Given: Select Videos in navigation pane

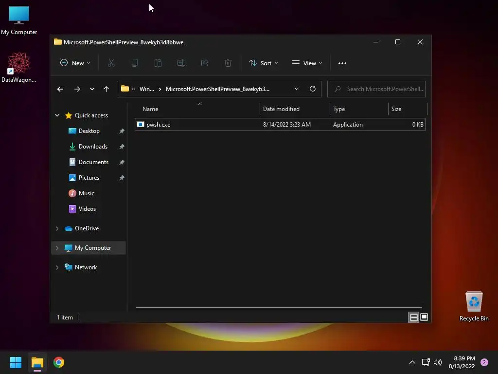Looking at the screenshot, I should (87, 209).
